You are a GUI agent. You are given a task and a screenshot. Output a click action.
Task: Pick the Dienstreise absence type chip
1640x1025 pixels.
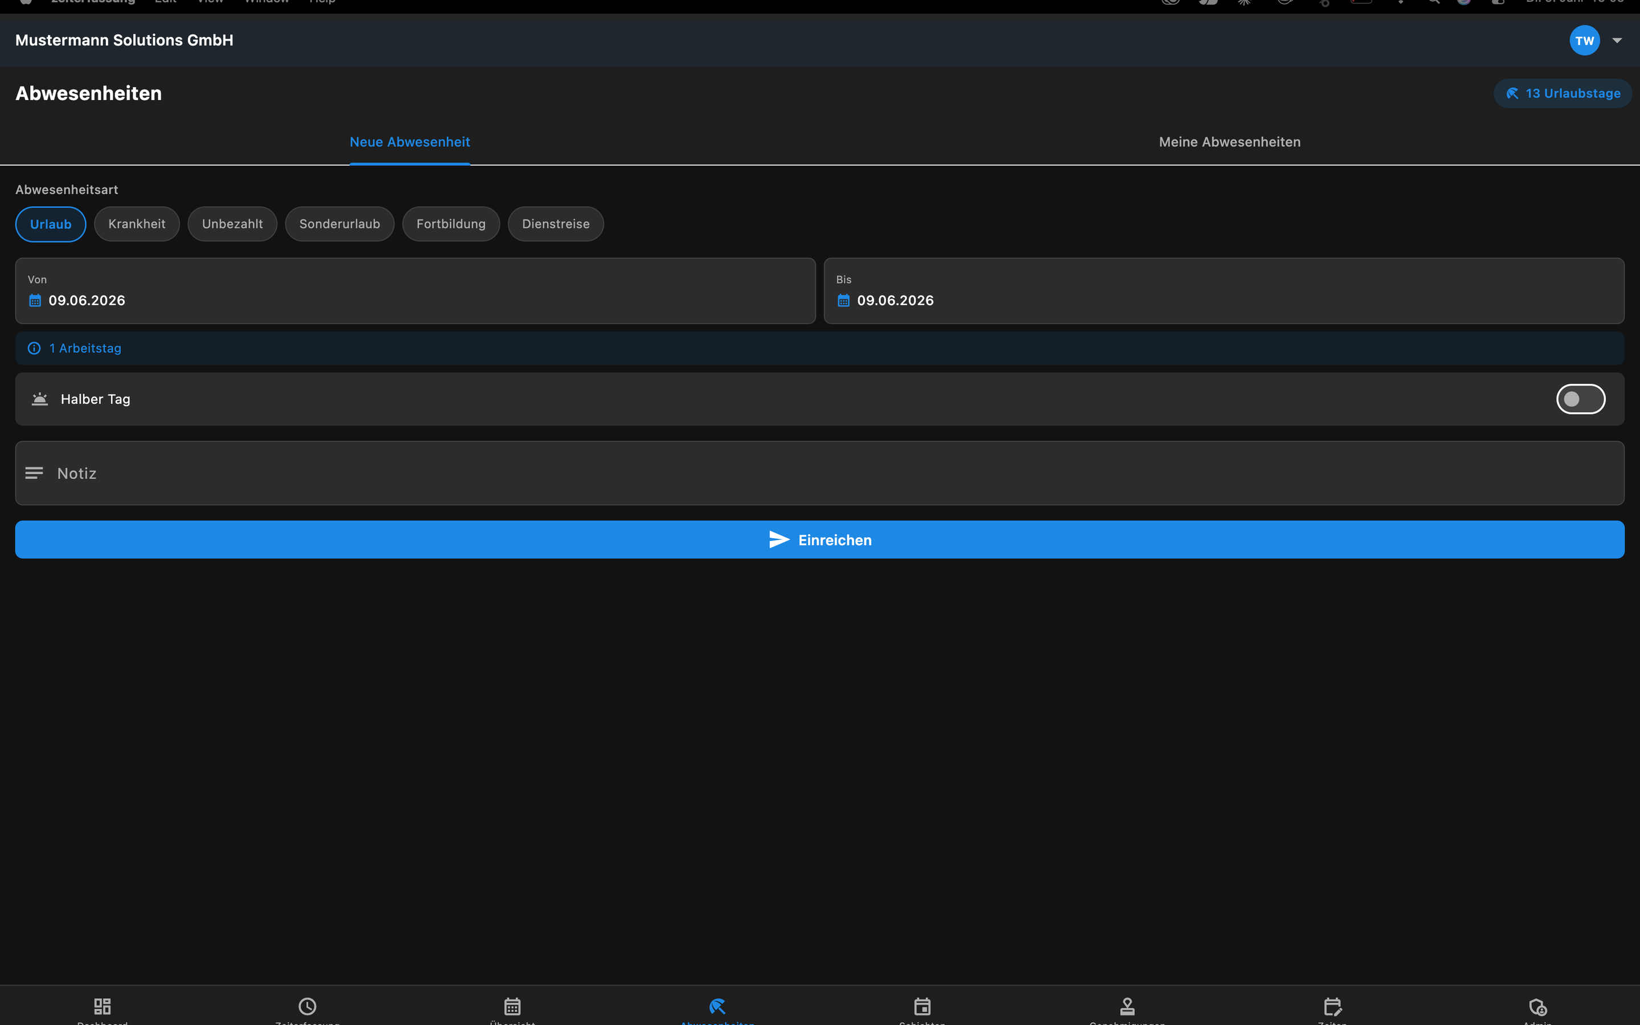(x=556, y=224)
